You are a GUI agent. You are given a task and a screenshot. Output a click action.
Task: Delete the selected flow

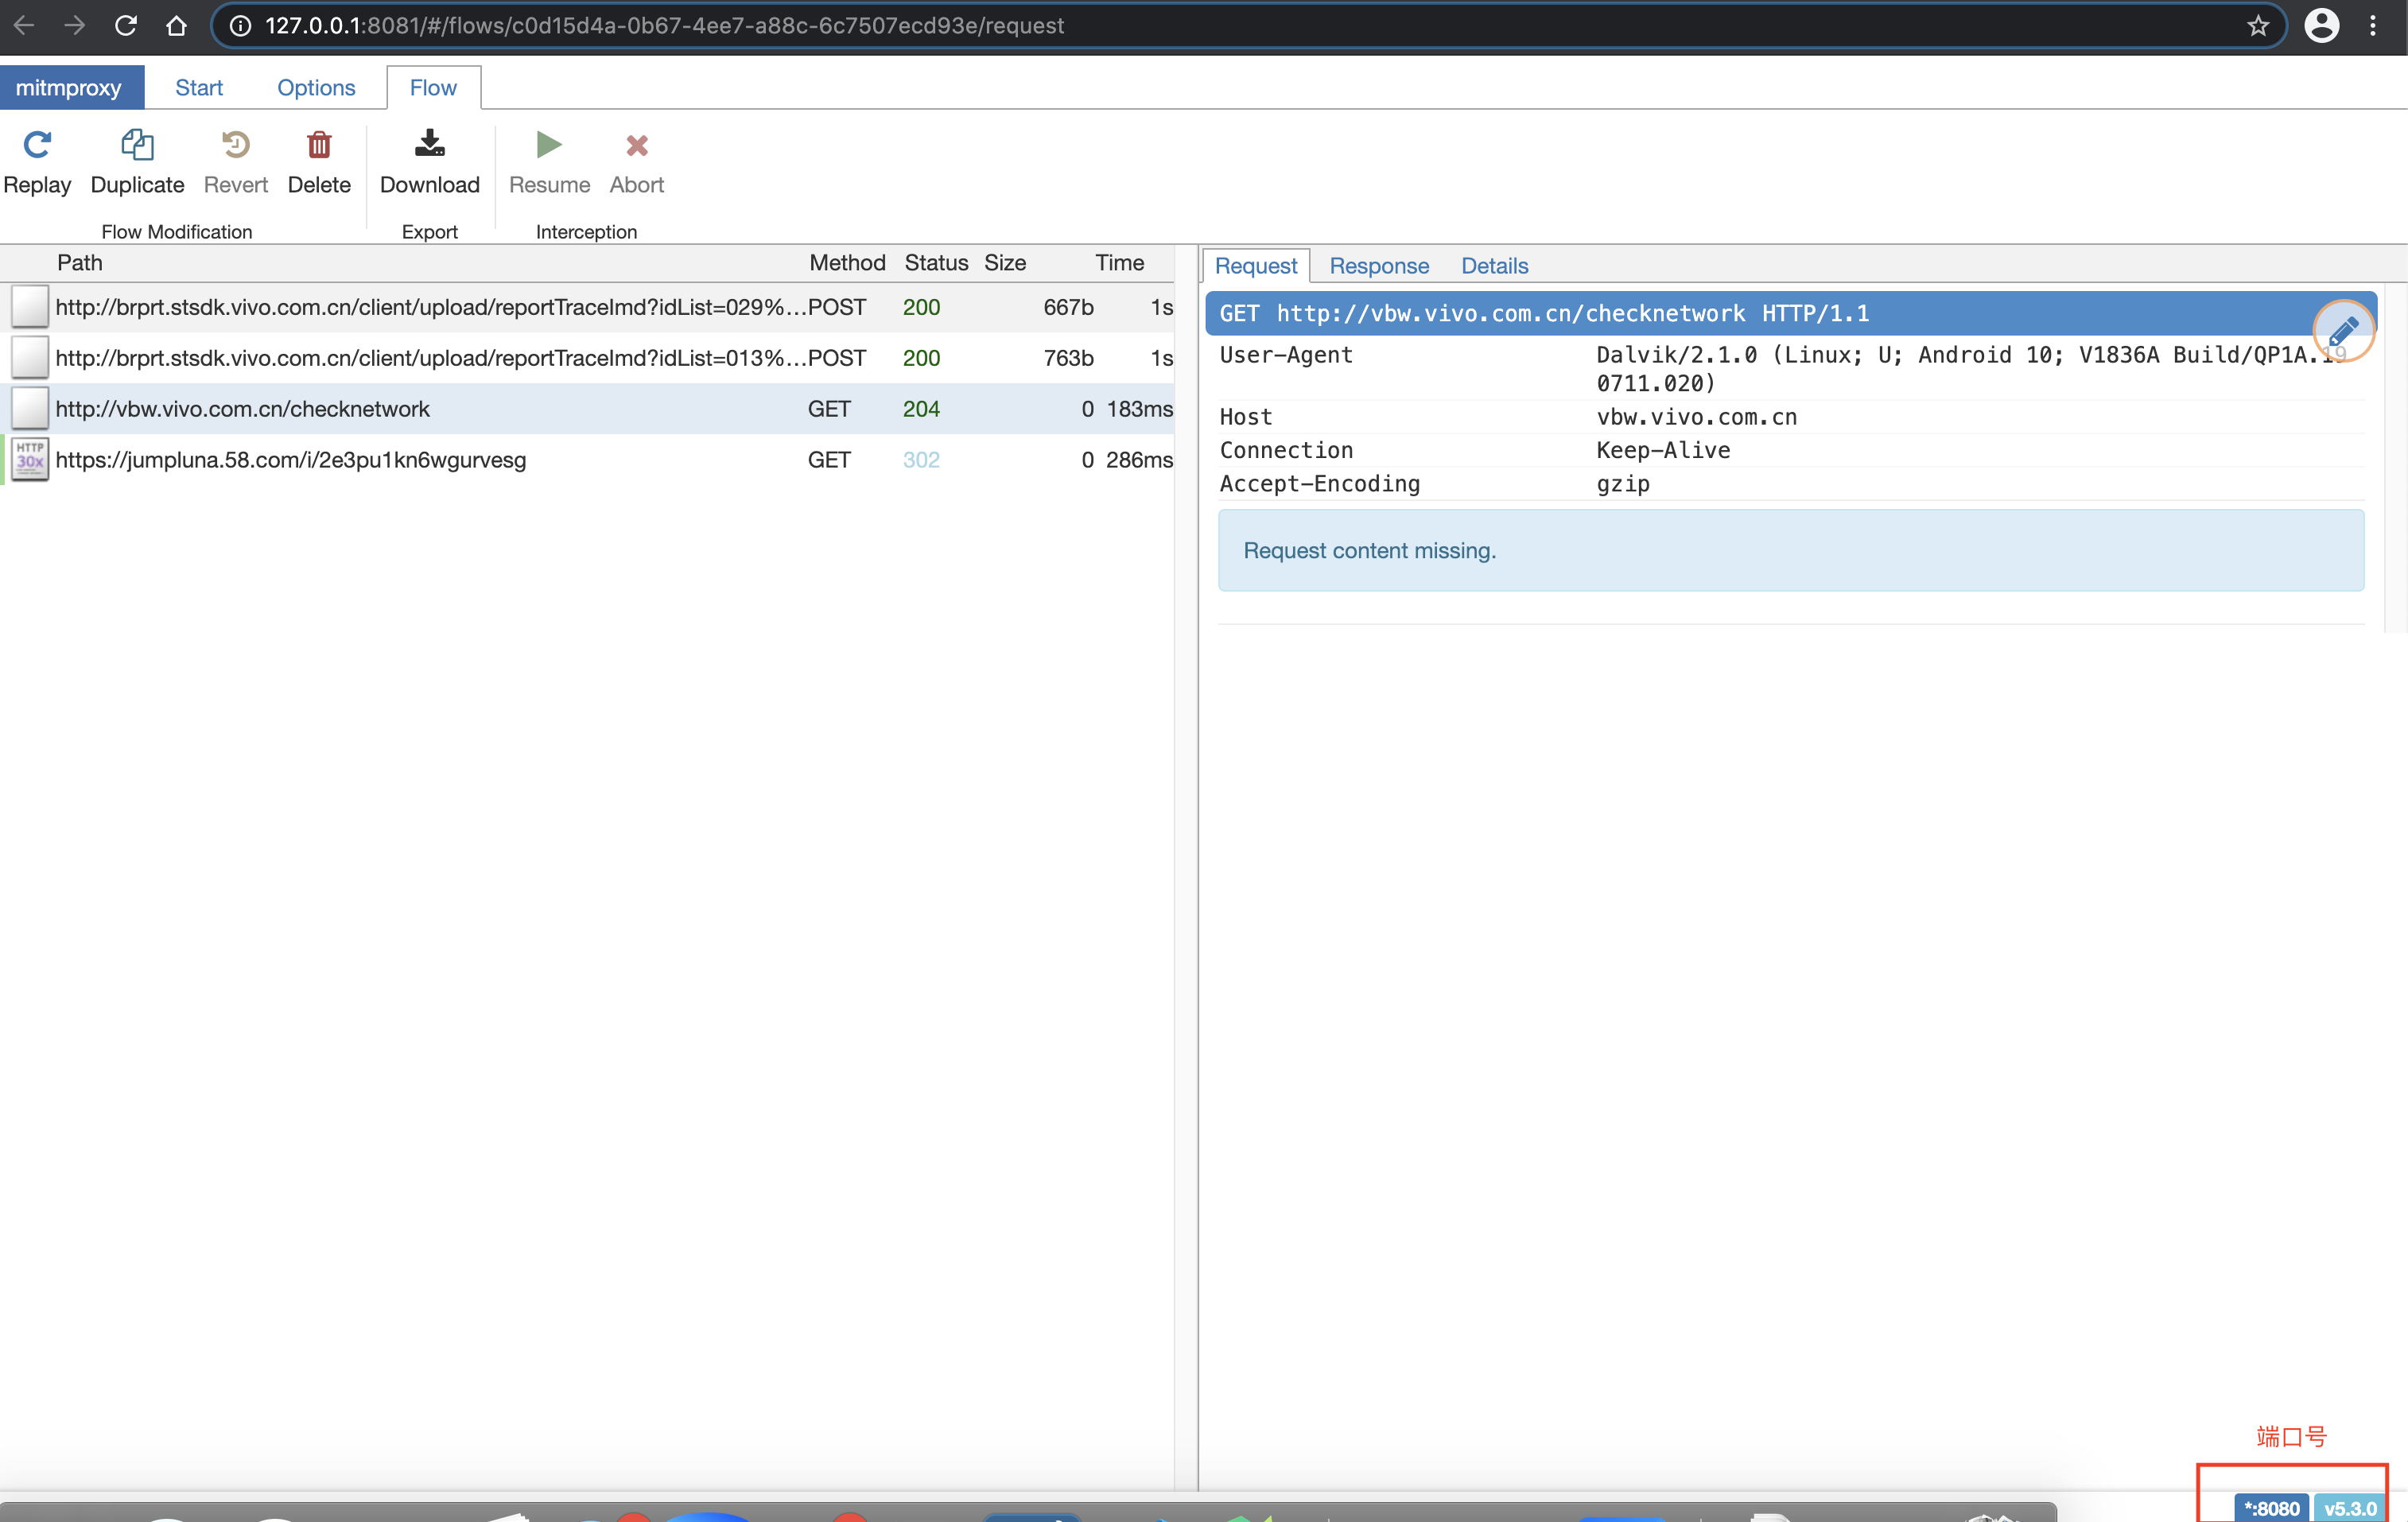318,162
